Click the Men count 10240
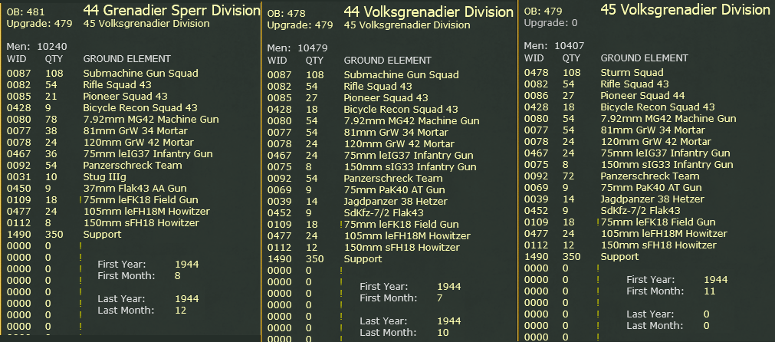The width and height of the screenshot is (775, 342). [52, 47]
